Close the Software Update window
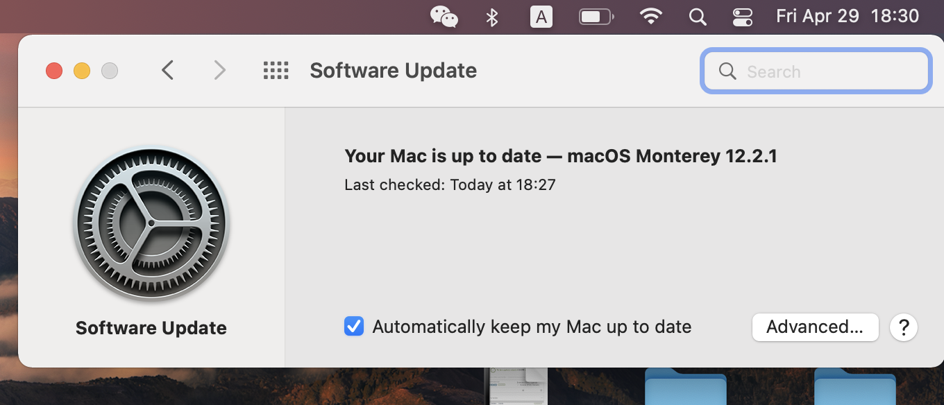The width and height of the screenshot is (944, 405). pyautogui.click(x=54, y=71)
